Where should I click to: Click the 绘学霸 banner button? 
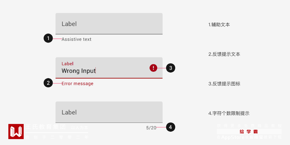pyautogui.click(x=249, y=132)
